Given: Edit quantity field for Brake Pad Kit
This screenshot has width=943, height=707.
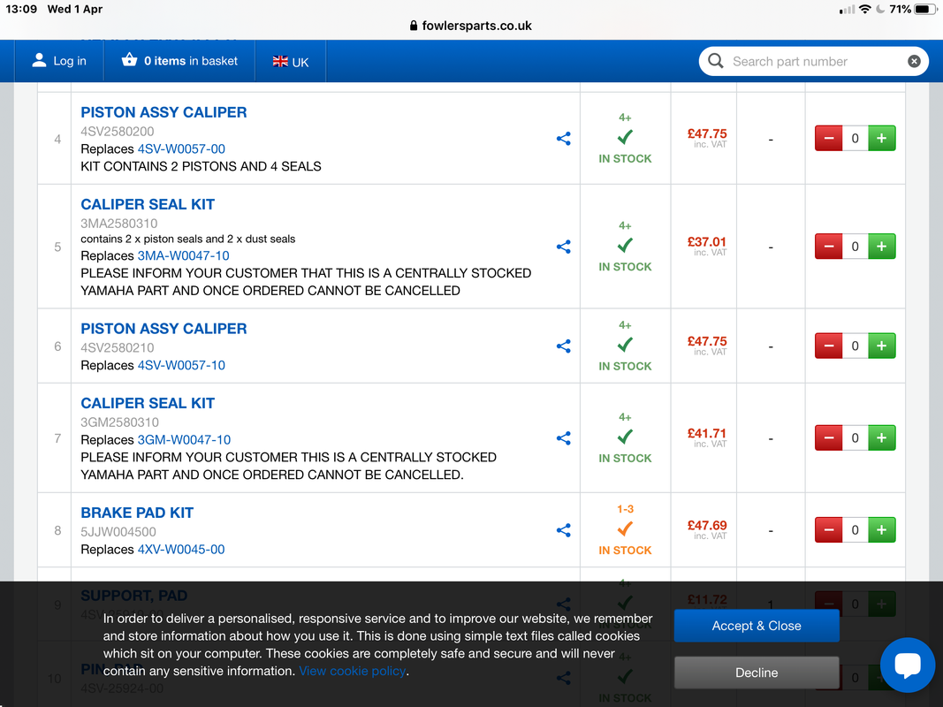Looking at the screenshot, I should (x=856, y=529).
